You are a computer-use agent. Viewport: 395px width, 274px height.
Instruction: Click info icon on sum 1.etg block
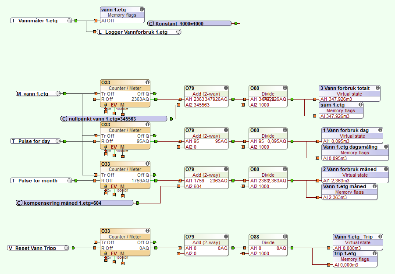[x=360, y=105]
